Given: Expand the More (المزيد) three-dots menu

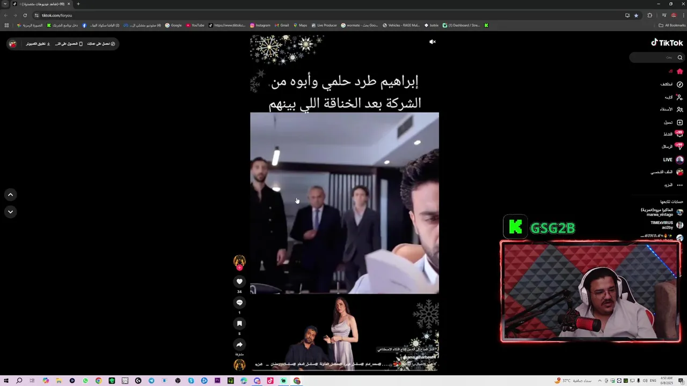Looking at the screenshot, I should 673,185.
